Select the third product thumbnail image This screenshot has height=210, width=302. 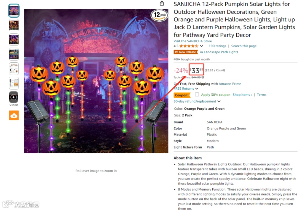tap(14, 40)
